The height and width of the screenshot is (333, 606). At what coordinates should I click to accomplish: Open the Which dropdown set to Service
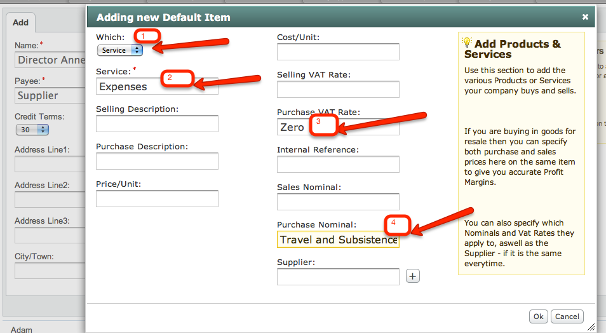120,50
